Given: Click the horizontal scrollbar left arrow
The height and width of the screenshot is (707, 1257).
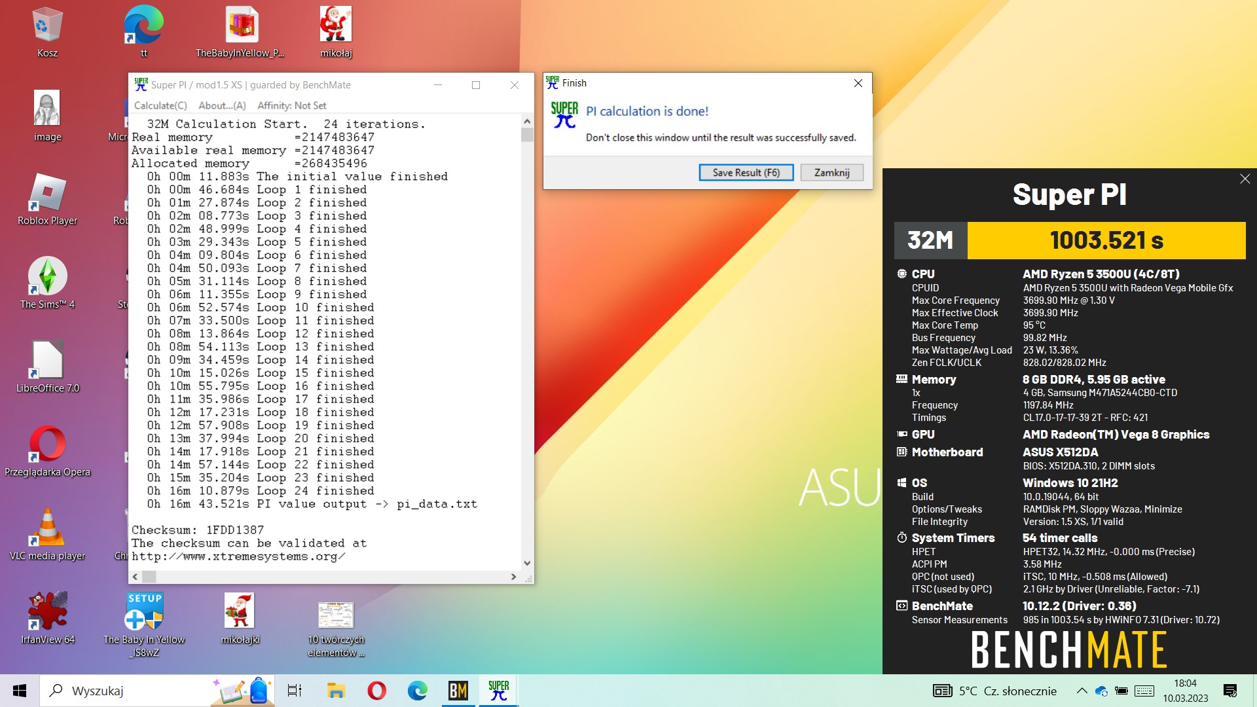Looking at the screenshot, I should point(136,577).
